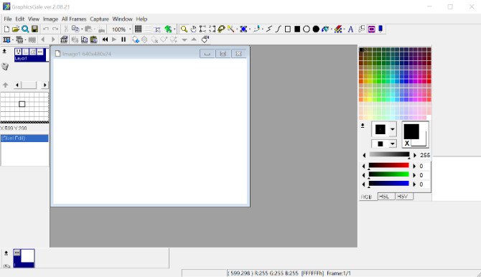This screenshot has width=481, height=277.
Task: Save the image with the floppy icon
Action: (34, 29)
